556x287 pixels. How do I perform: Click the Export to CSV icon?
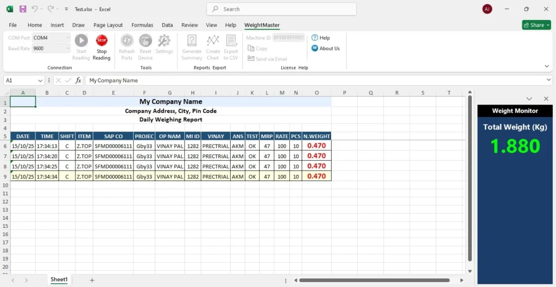click(x=231, y=41)
